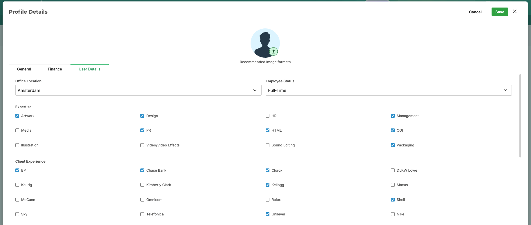Toggle the HTML expertise checkbox
531x225 pixels.
click(267, 130)
